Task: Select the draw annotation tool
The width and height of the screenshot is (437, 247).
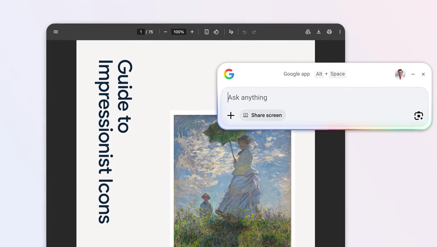Action: tap(231, 32)
